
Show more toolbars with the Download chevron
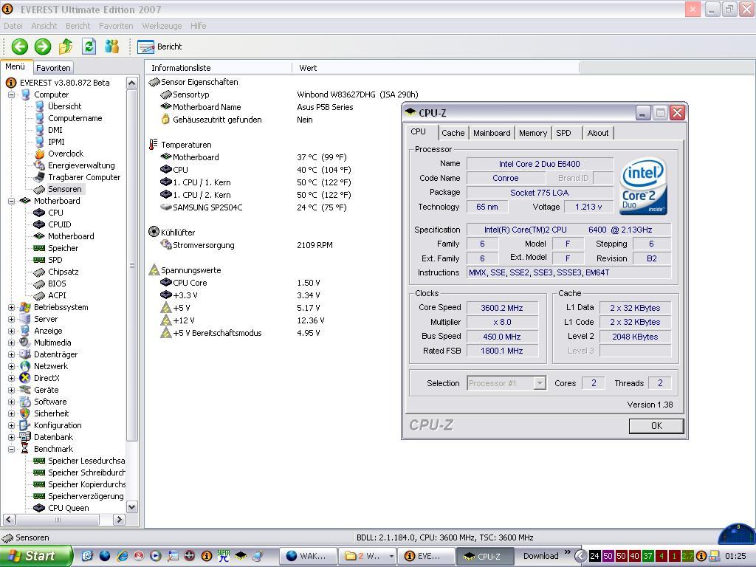point(568,552)
